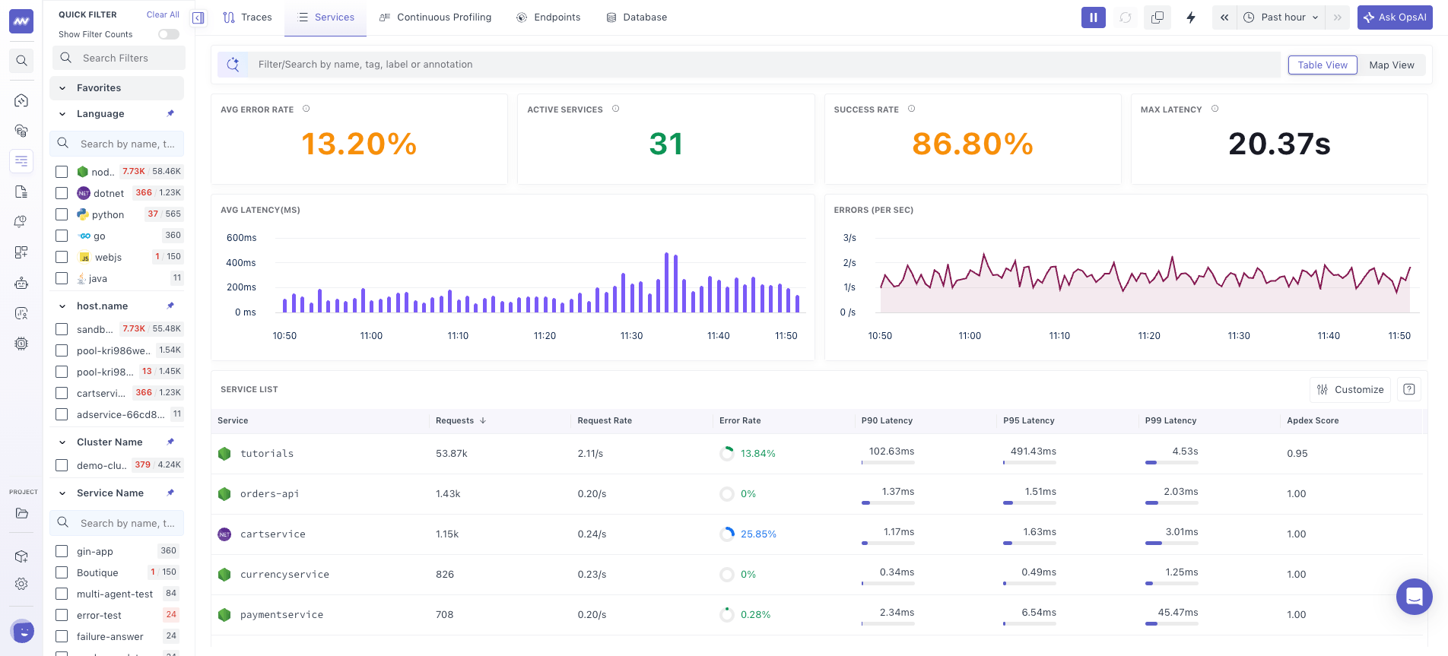Open the Past hour time range dropdown
Screen dimensions: 1448x656
[x=1281, y=17]
